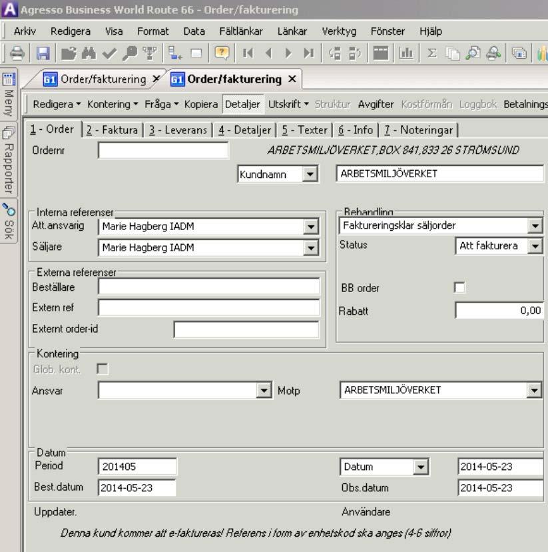Switch to the 2 - Faktura tab
Screen dimensions: 548x552
tap(112, 130)
